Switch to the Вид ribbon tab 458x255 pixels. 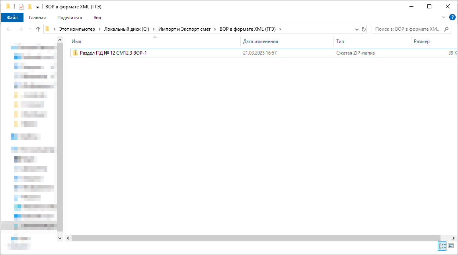point(97,18)
